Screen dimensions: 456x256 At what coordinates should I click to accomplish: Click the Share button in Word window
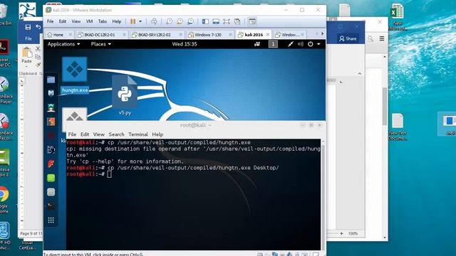(x=348, y=38)
